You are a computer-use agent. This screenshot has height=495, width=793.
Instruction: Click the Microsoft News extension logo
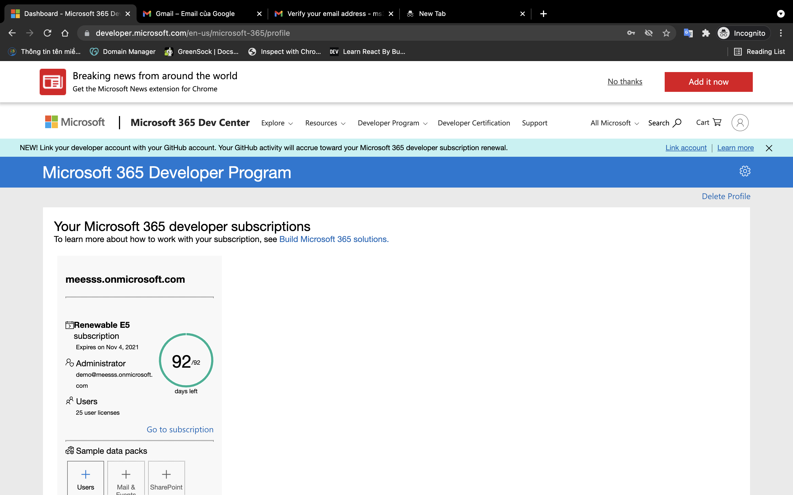pyautogui.click(x=52, y=81)
